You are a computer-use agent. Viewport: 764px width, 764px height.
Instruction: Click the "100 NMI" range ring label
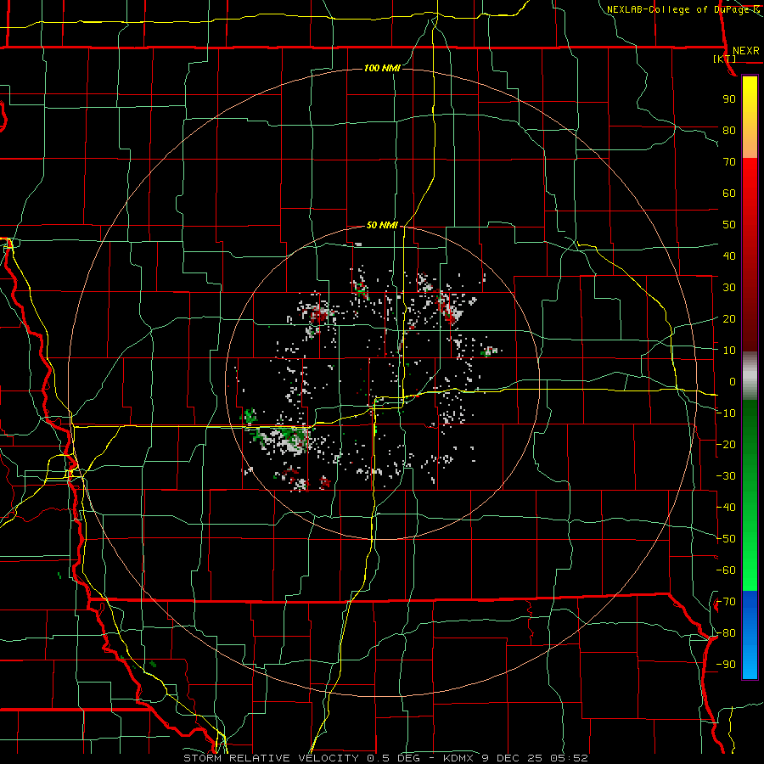[383, 68]
